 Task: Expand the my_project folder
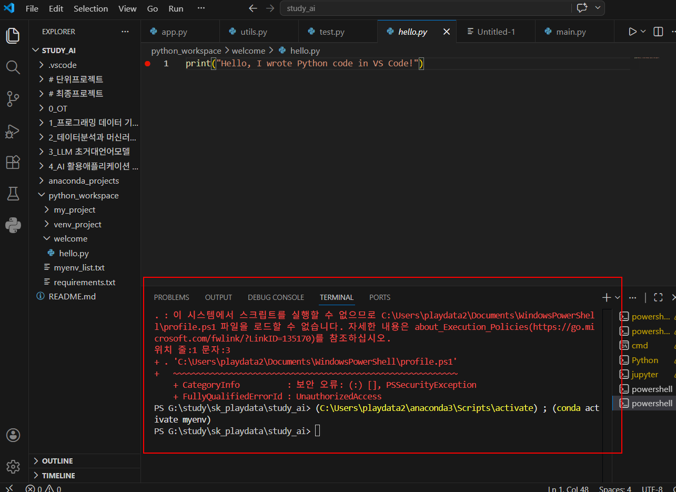(x=85, y=209)
